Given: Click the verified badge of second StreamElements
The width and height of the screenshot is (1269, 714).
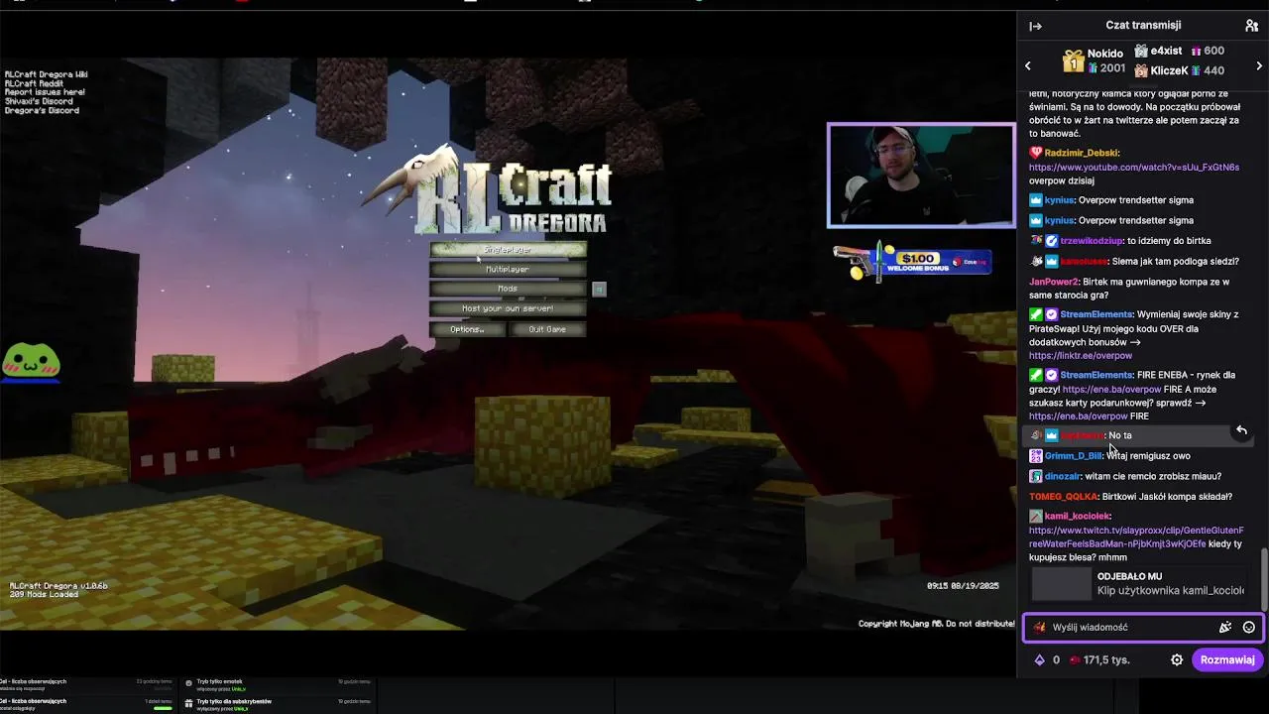Looking at the screenshot, I should [x=1052, y=375].
